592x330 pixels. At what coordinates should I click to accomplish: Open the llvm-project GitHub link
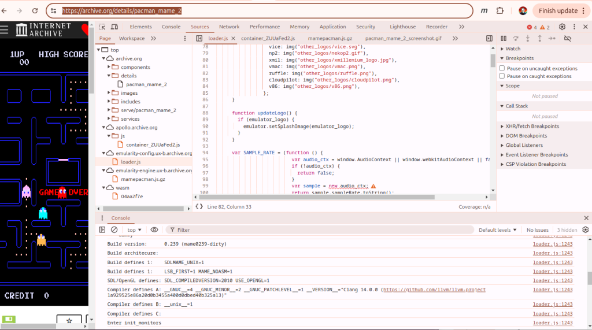434,290
